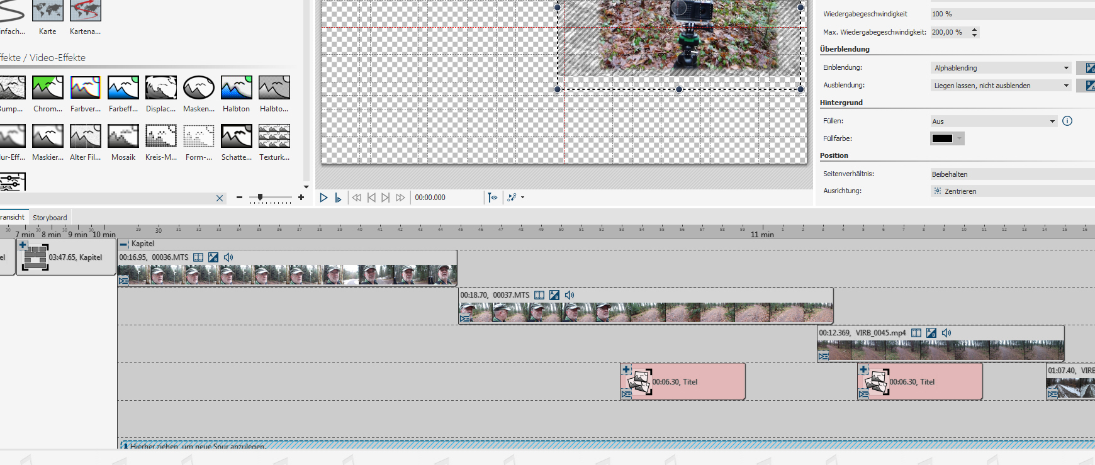1095x465 pixels.
Task: Collapse the Kapitel chapter track
Action: [x=124, y=244]
